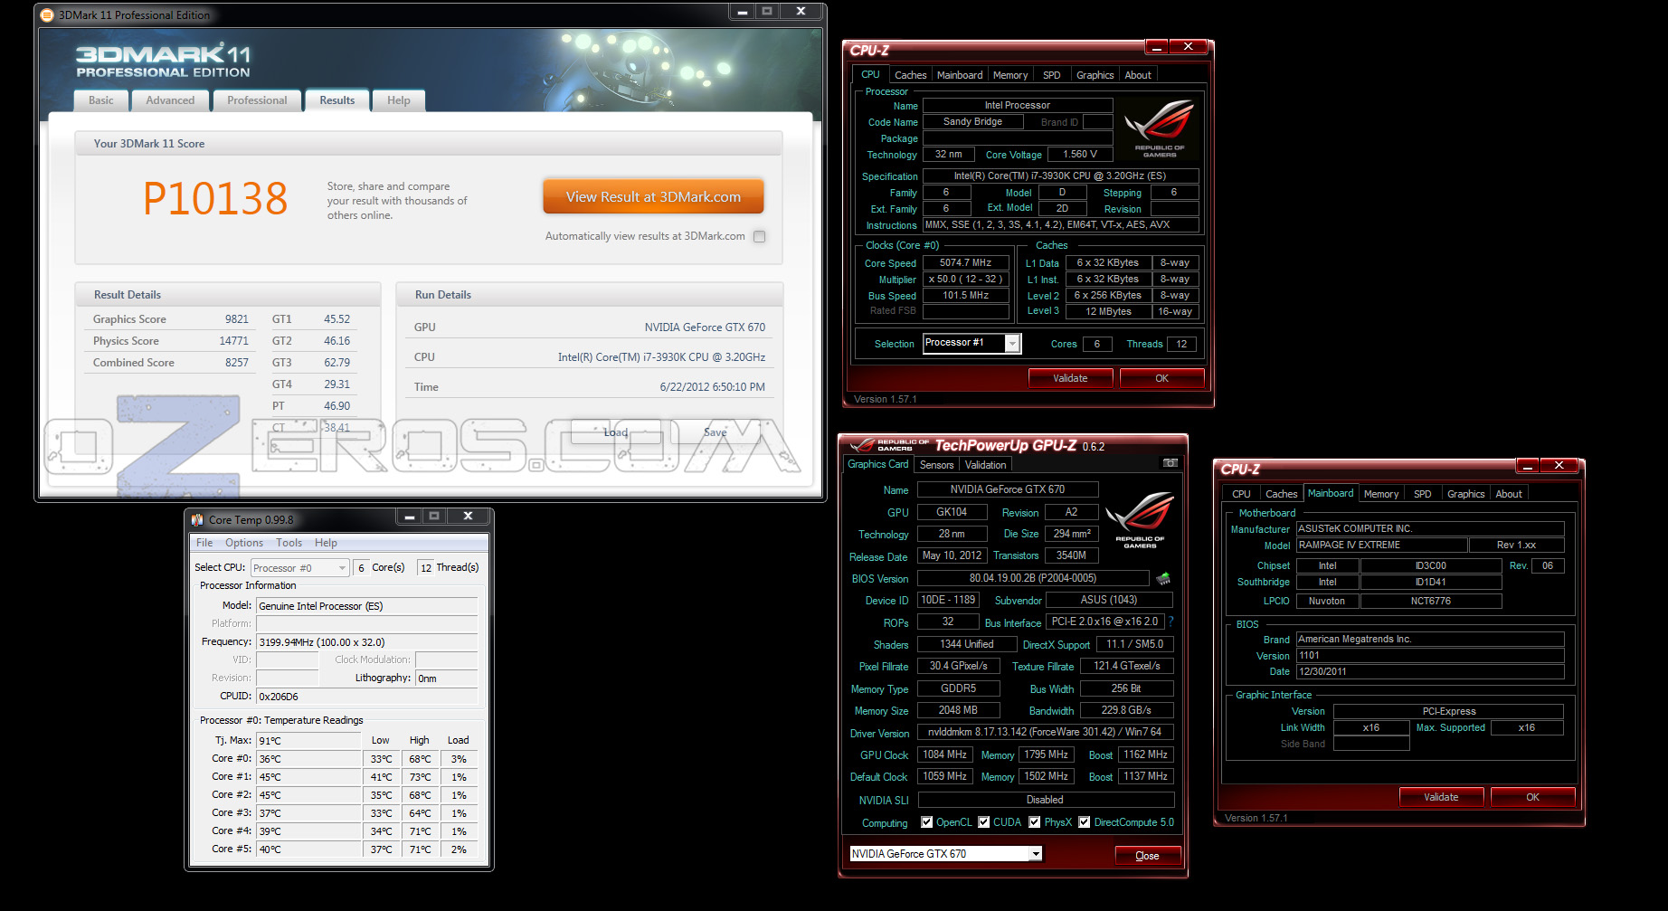Click the CPUID field 0x206D6

click(x=366, y=697)
